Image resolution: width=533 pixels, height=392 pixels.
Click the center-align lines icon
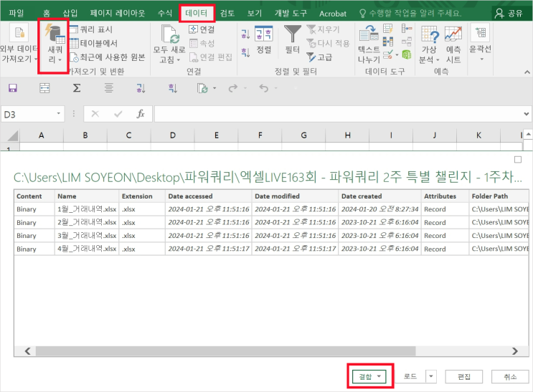point(109,88)
